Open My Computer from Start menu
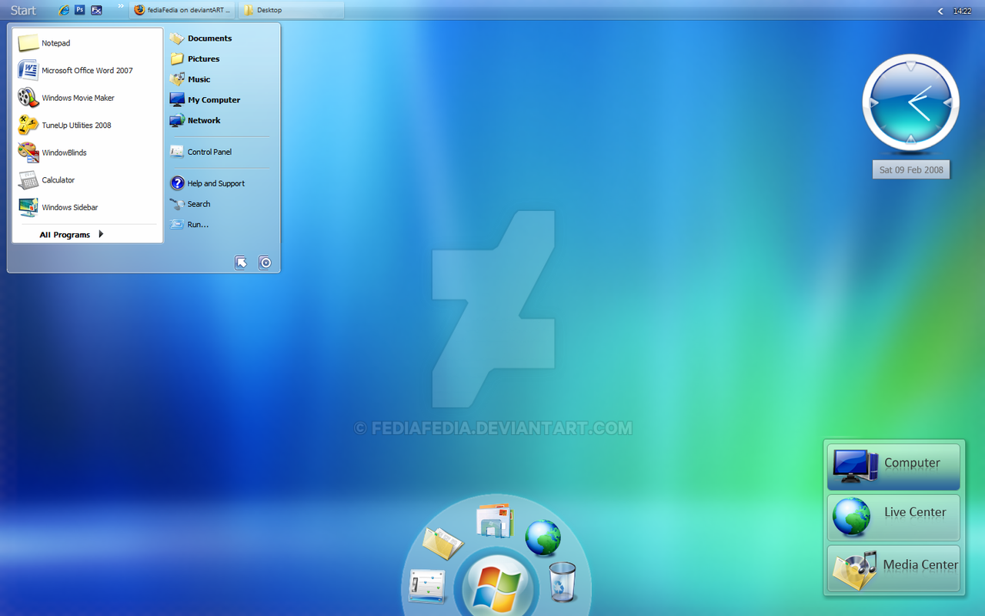 205,99
